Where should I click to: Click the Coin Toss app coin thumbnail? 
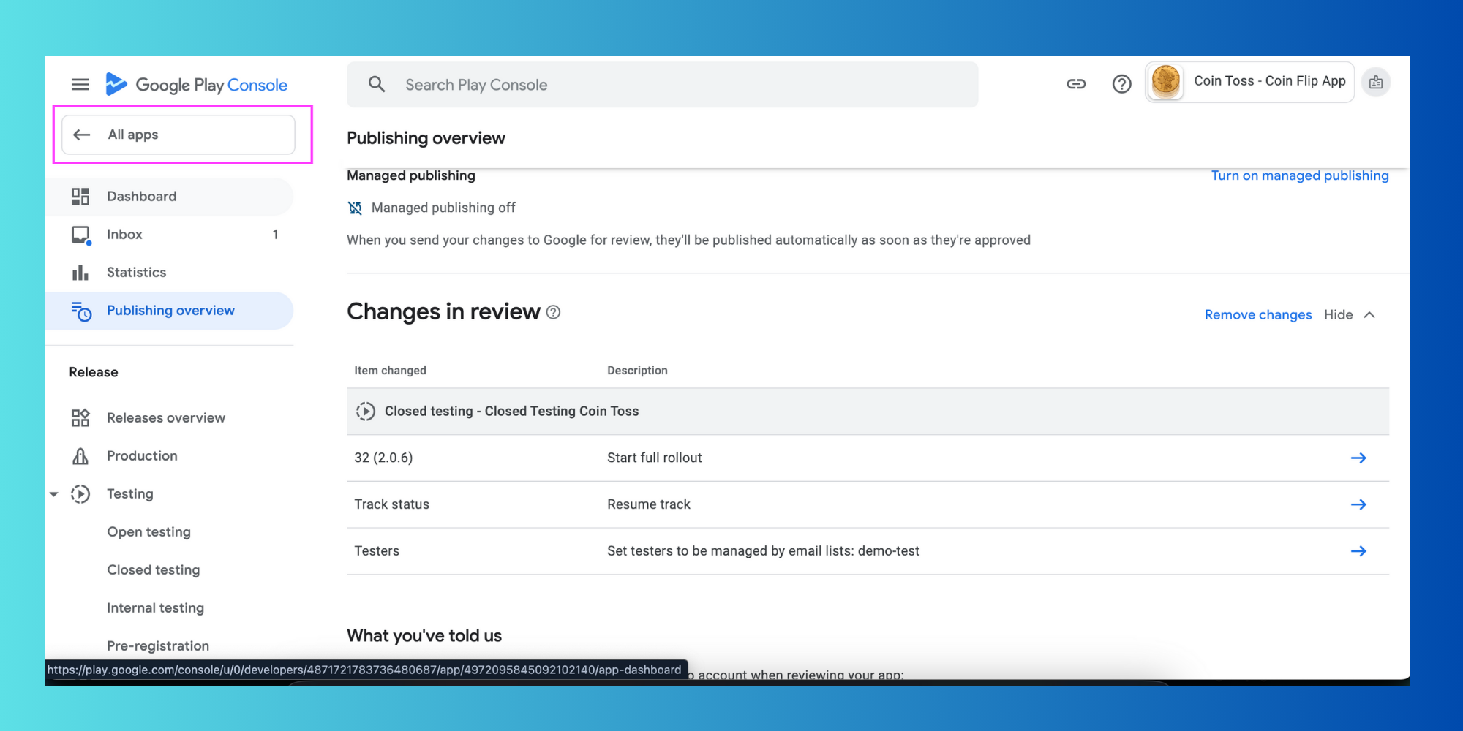point(1166,81)
